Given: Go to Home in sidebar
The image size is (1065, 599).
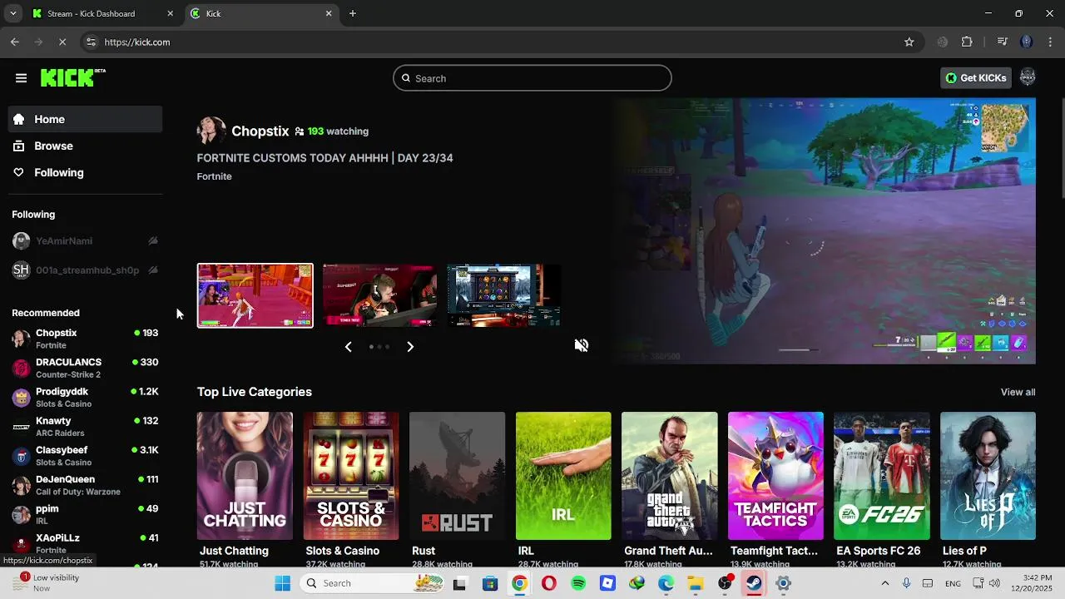Looking at the screenshot, I should pos(85,119).
